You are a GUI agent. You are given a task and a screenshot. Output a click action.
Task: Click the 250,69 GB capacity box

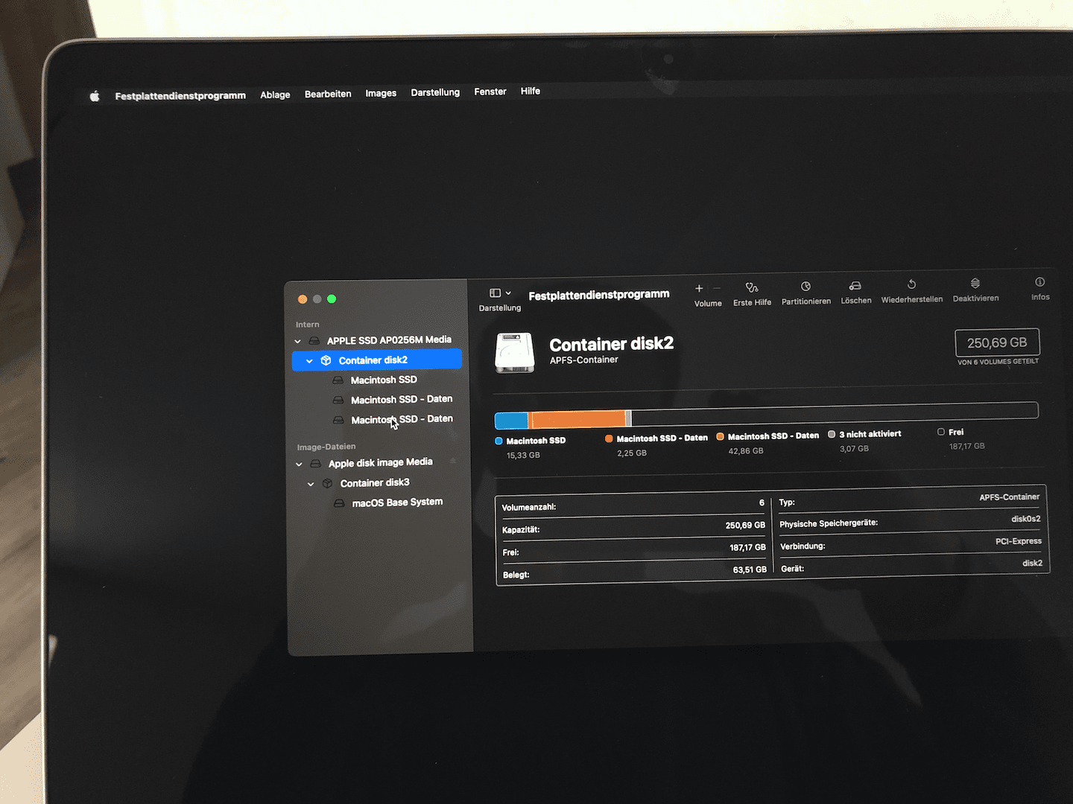(997, 343)
